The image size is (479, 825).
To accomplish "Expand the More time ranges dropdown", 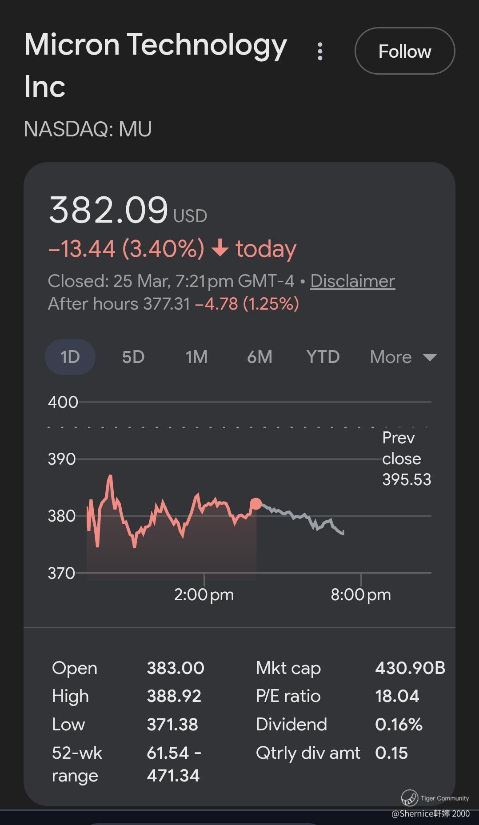I will click(403, 357).
